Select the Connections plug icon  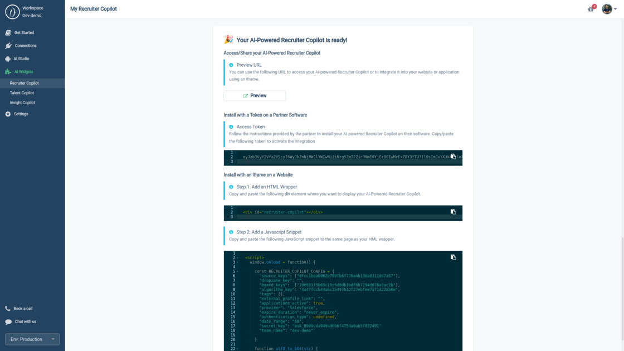(x=9, y=45)
